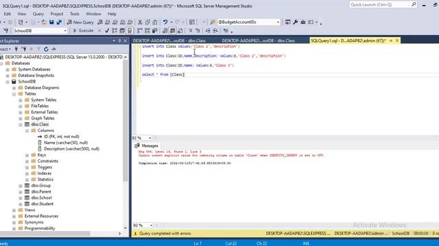Screen dimensions: 439x246
Task: Collapse the dbo.Class table node
Action: pyautogui.click(x=21, y=124)
